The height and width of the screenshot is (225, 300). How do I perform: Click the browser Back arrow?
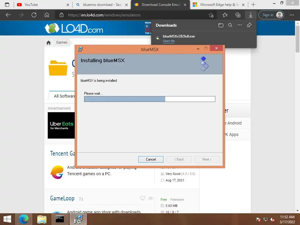coord(8,15)
